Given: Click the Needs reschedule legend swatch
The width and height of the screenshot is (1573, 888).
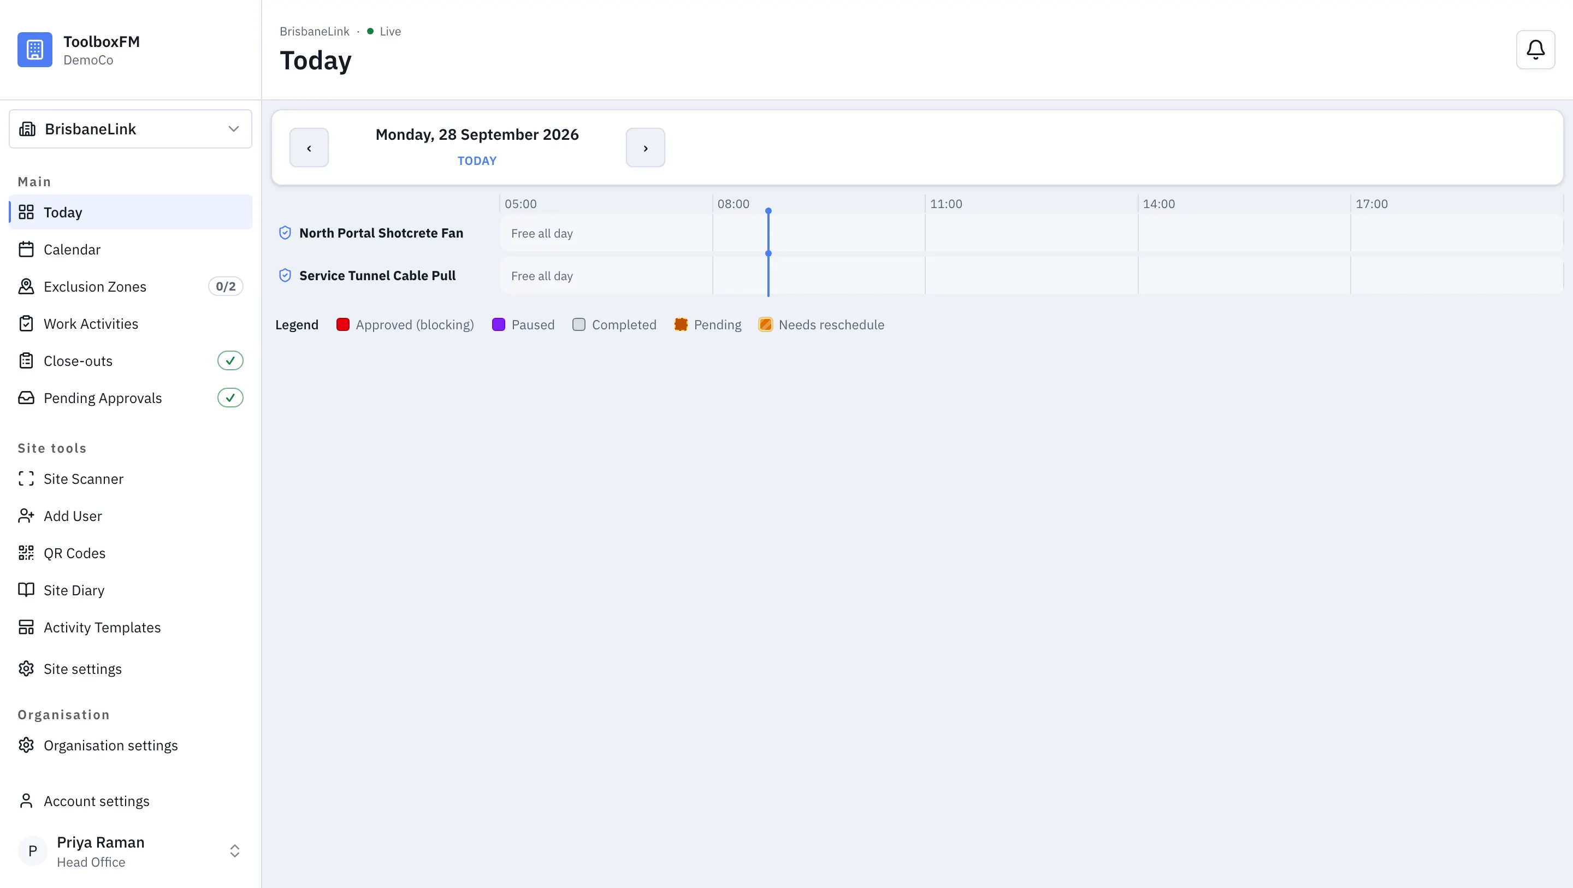Looking at the screenshot, I should tap(766, 324).
